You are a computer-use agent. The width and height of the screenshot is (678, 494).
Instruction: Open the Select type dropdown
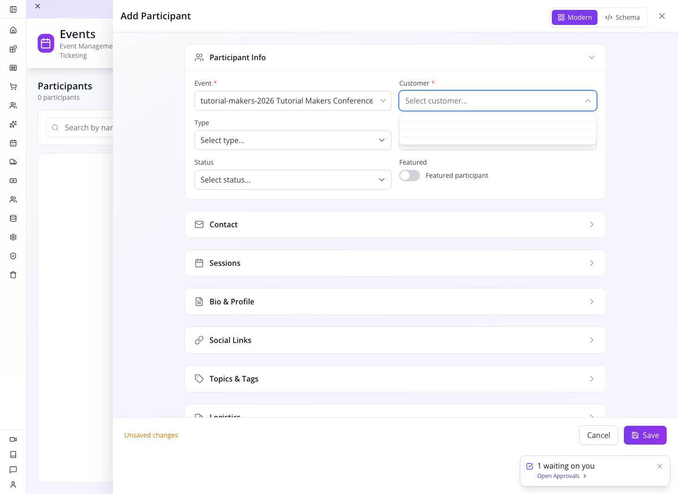293,140
